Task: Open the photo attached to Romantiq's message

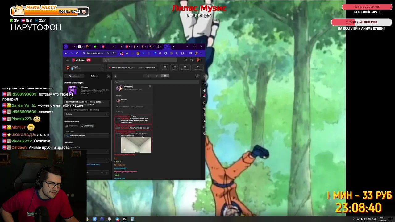Action: tap(136, 145)
